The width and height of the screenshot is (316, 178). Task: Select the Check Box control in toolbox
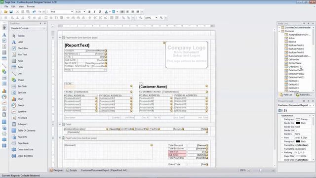pyautogui.click(x=23, y=48)
